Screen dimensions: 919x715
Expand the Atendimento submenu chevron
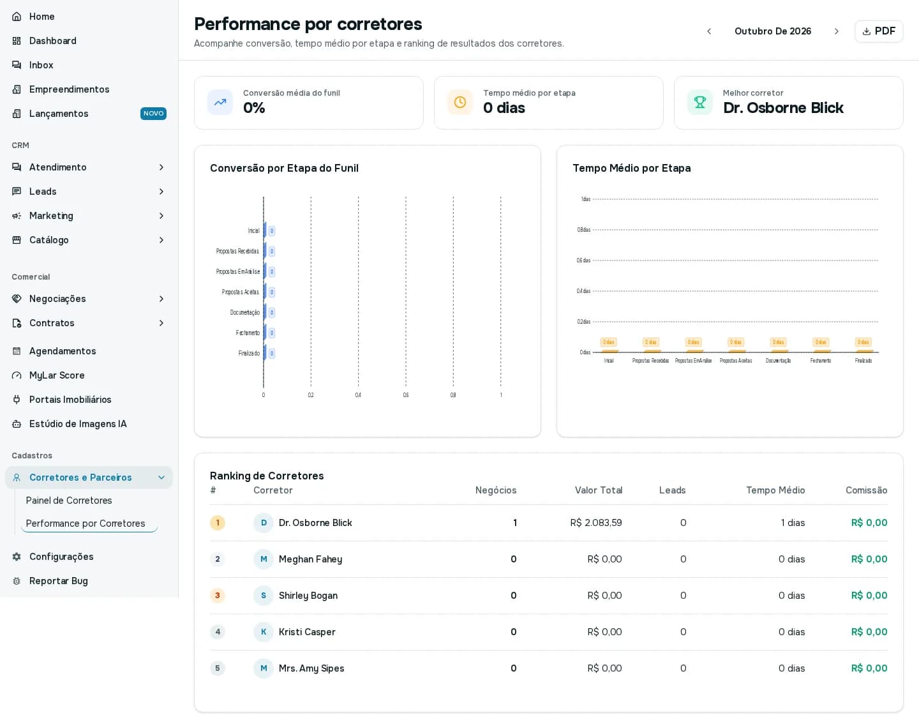coord(161,167)
